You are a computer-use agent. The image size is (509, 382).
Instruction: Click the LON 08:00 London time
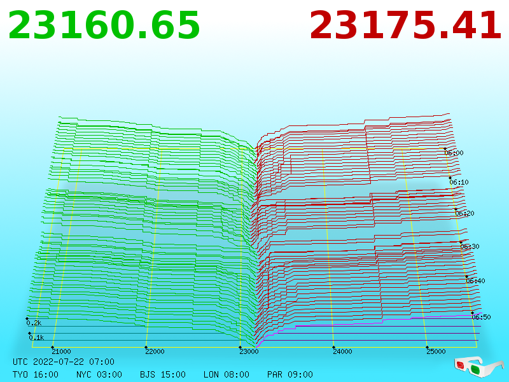[x=227, y=374]
